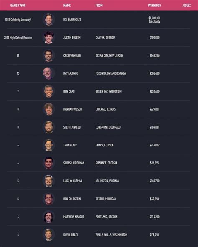The height and width of the screenshot is (247, 198).
Task: Open Matthew Marcus's name link
Action: pos(74,217)
